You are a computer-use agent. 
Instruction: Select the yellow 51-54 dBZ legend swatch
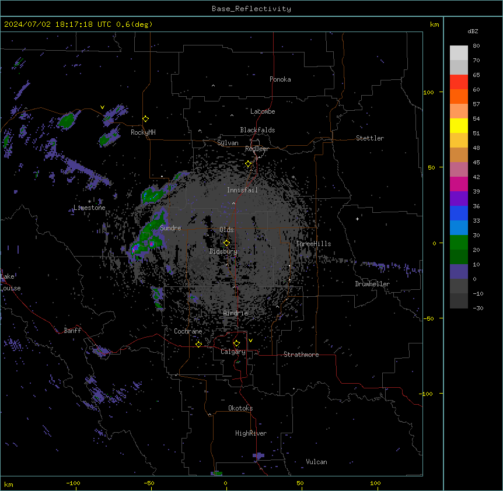tap(459, 125)
